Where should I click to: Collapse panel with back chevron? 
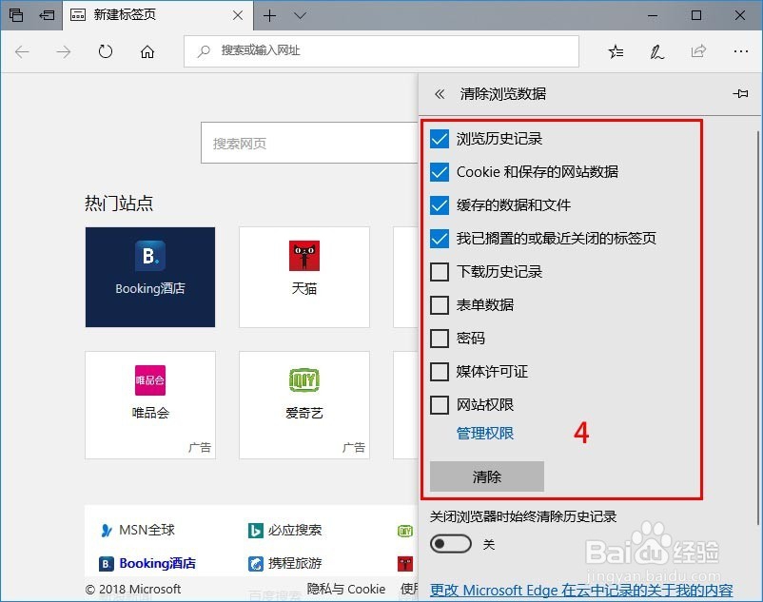pyautogui.click(x=440, y=93)
